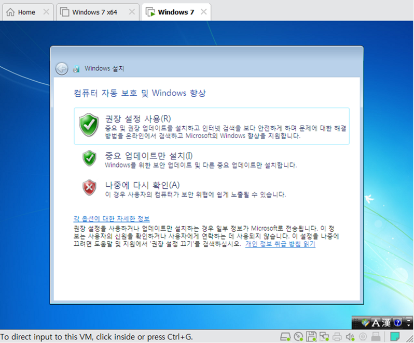Open the printer device status icon
This screenshot has height=343, width=414.
coord(337,336)
